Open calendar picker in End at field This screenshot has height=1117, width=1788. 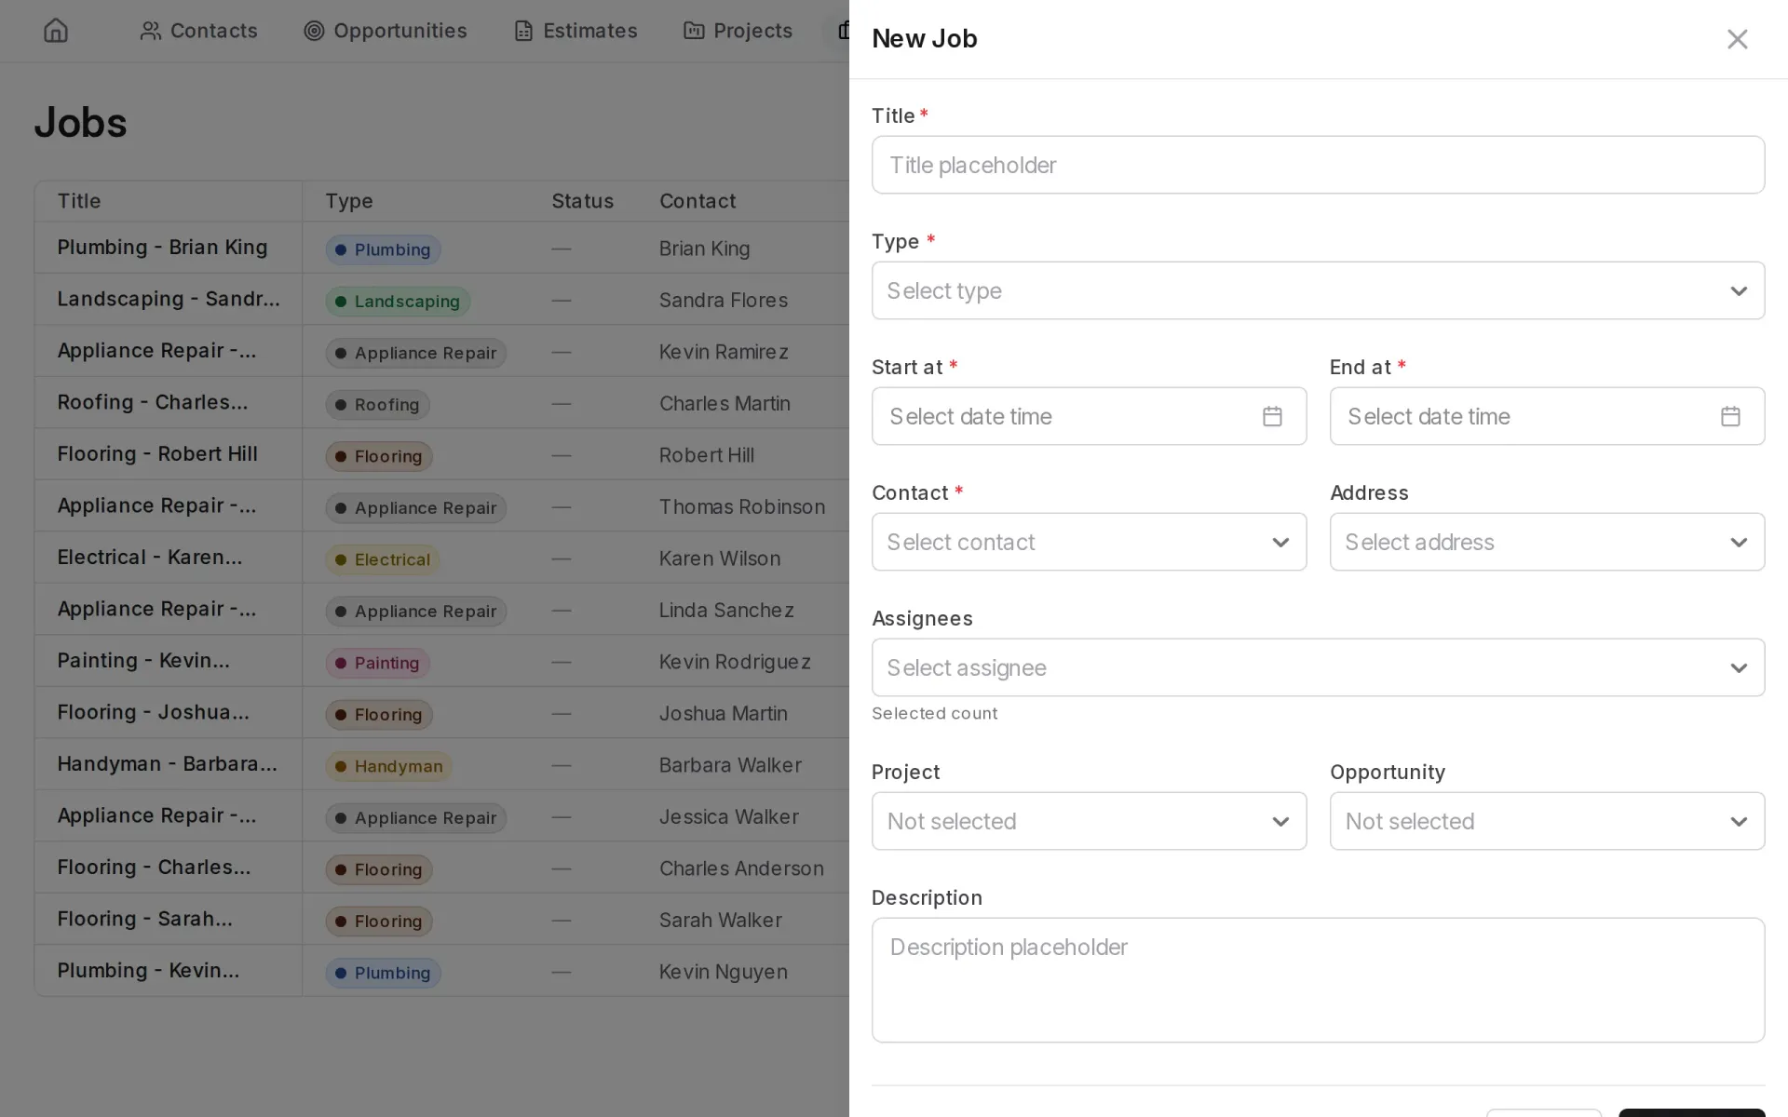click(x=1730, y=416)
